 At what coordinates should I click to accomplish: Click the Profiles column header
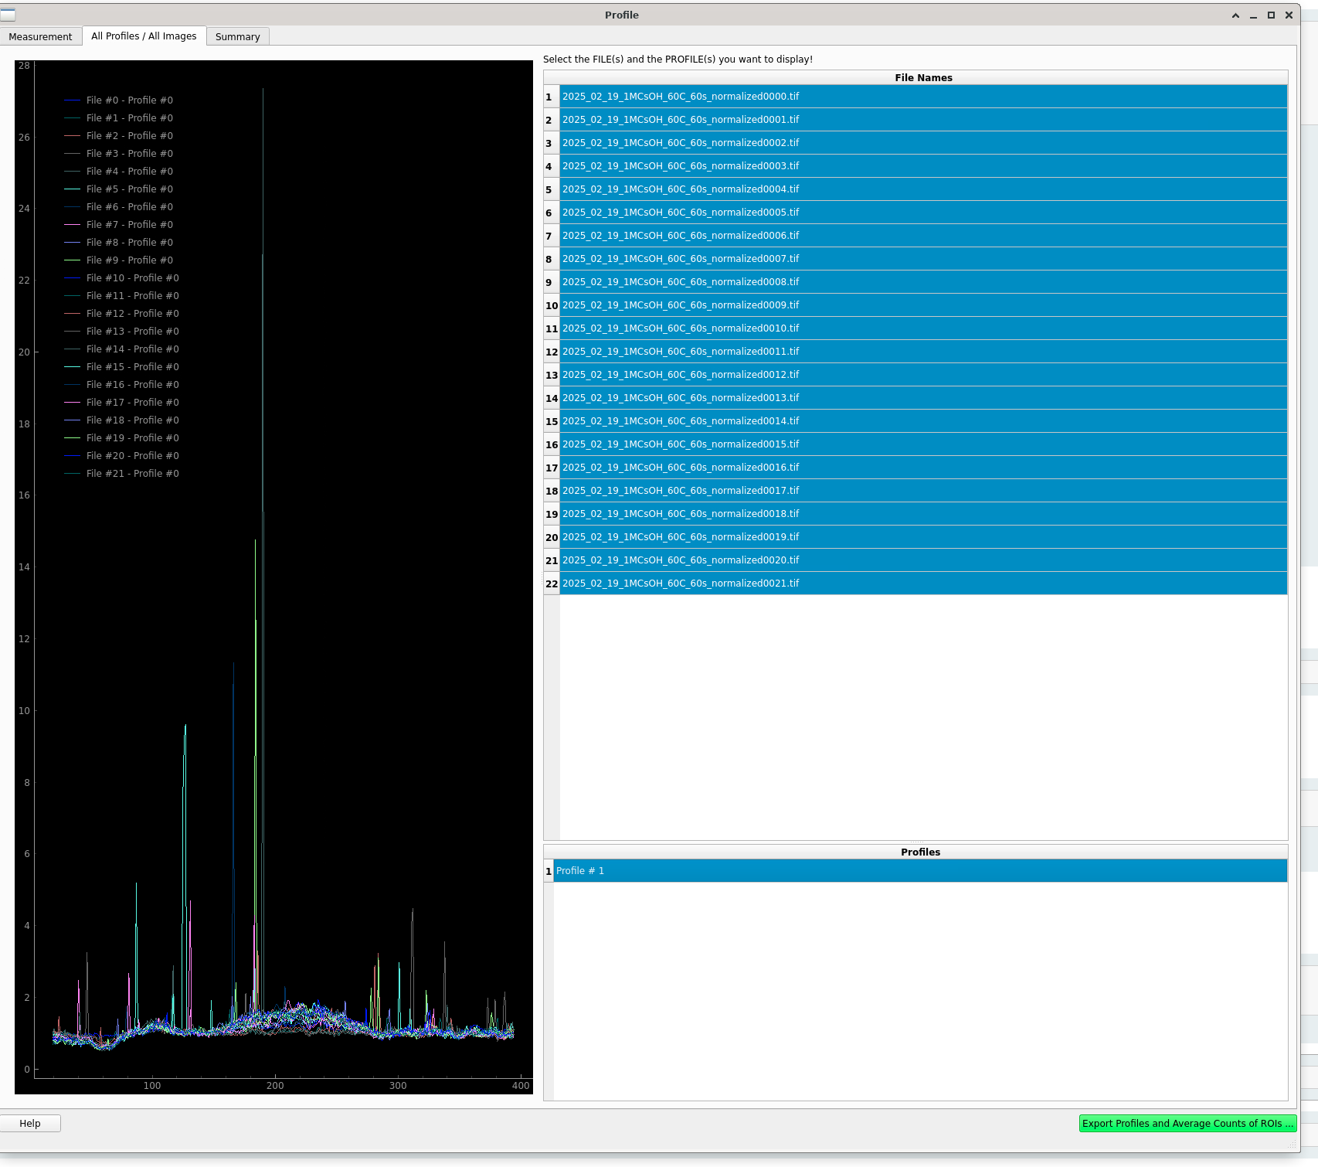point(919,852)
